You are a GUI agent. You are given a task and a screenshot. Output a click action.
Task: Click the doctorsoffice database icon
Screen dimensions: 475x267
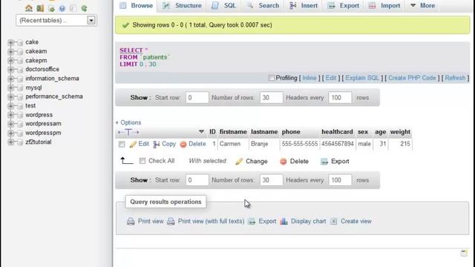tap(20, 70)
